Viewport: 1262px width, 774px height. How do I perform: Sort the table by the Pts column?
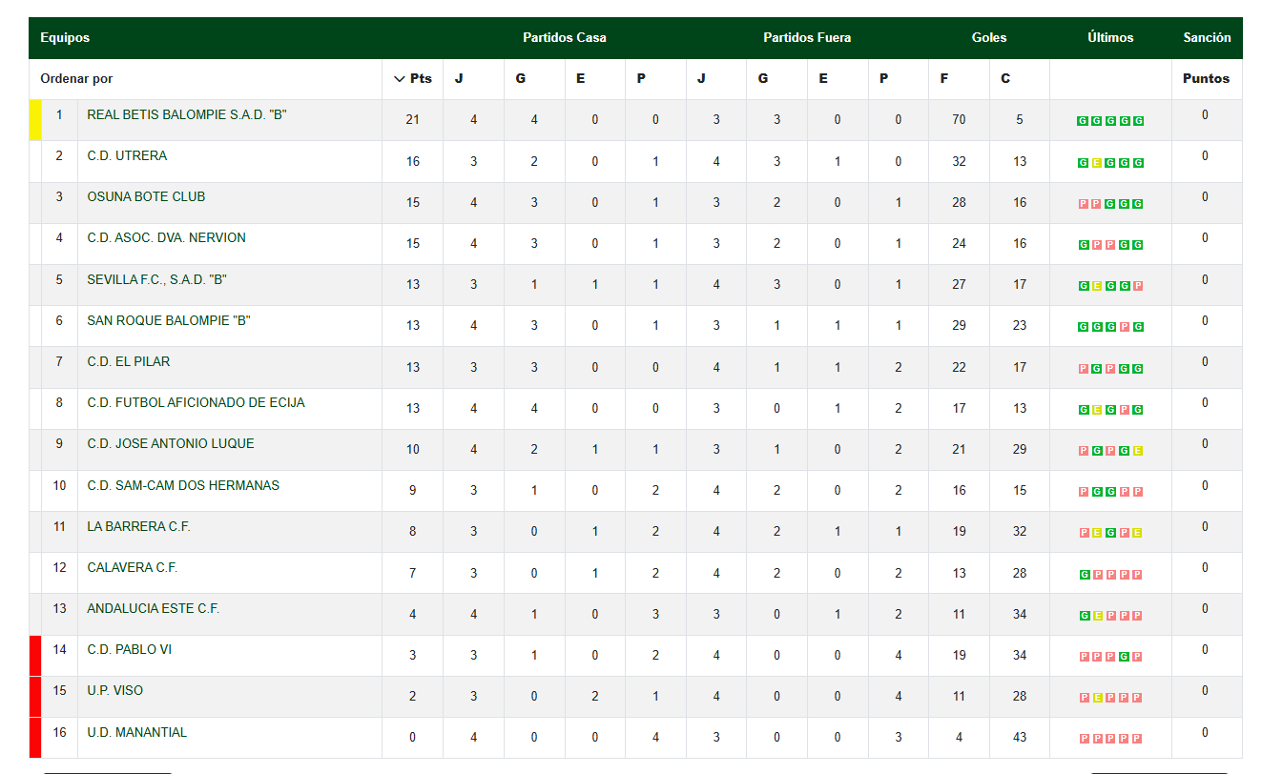[x=413, y=79]
